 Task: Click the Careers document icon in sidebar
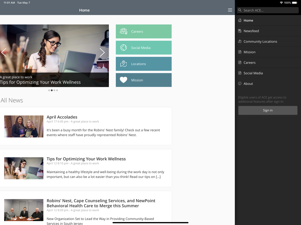[x=240, y=62]
